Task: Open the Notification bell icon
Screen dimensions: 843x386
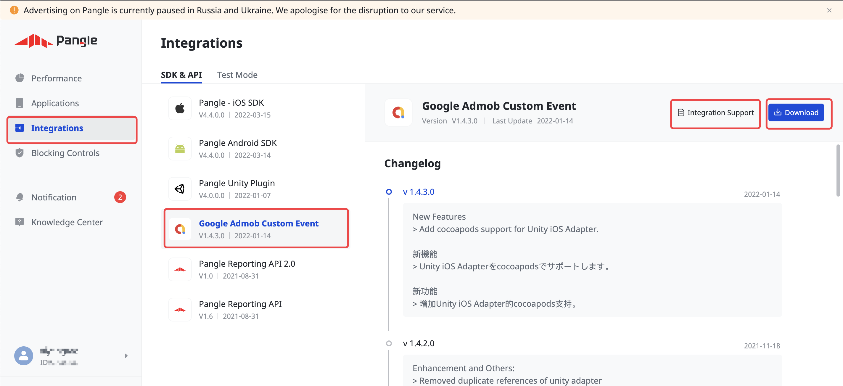Action: (20, 197)
